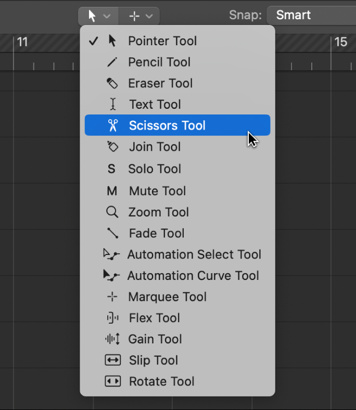Viewport: 356px width, 410px height.
Task: Select the Text Tool I-beam icon
Action: point(113,104)
